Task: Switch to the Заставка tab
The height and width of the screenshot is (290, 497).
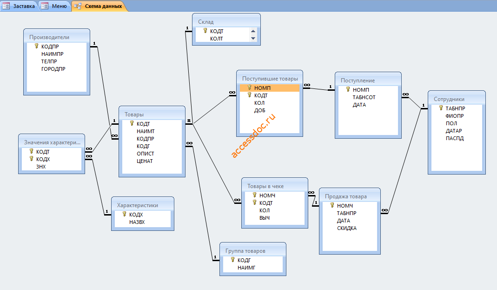Action: [x=19, y=6]
